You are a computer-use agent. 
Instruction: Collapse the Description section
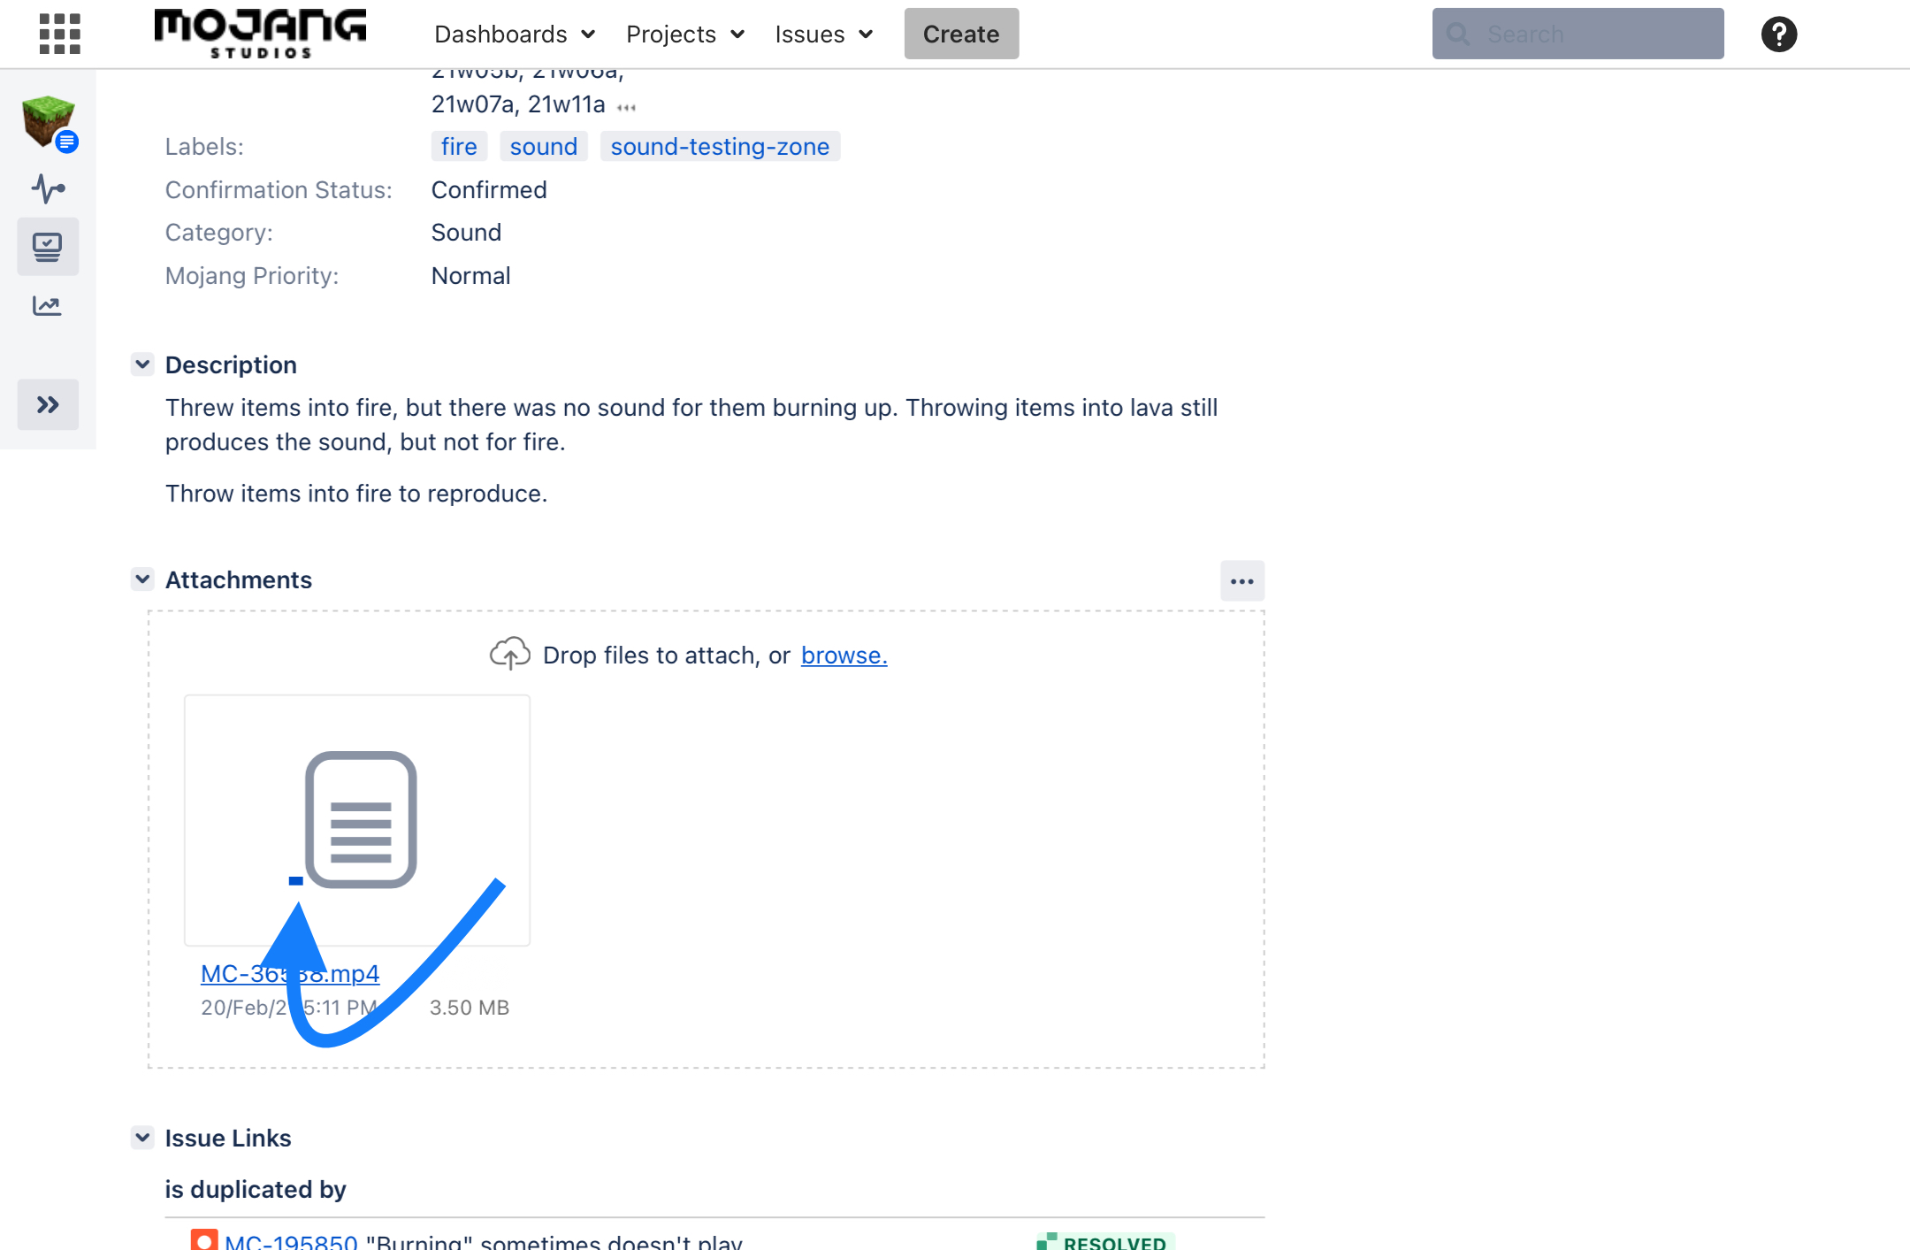(142, 364)
